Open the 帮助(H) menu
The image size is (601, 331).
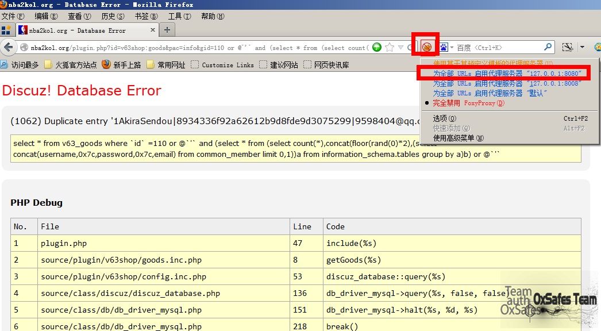[213, 16]
